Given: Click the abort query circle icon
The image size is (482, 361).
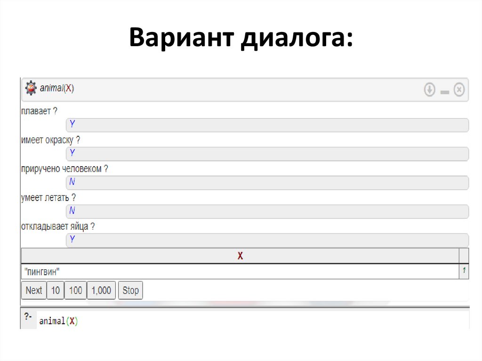Looking at the screenshot, I should [x=458, y=89].
